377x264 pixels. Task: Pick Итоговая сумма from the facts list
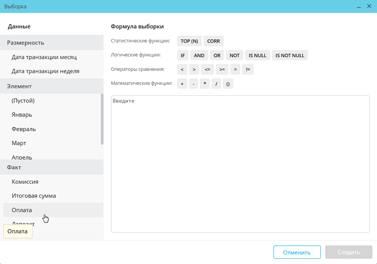[34, 196]
